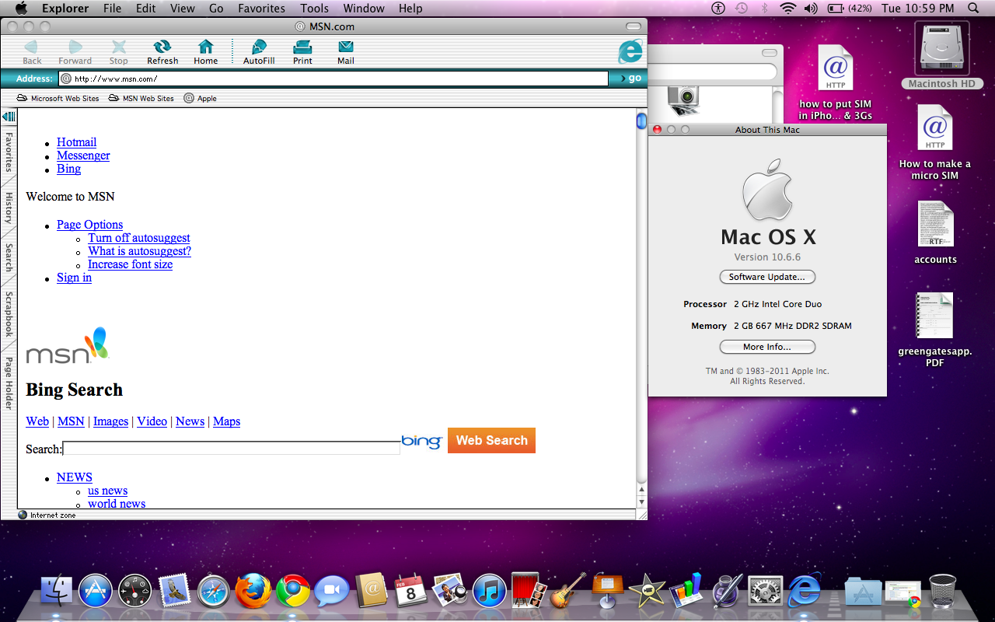Screen dimensions: 995x622
Task: Click Version 10.6.6 text
Action: (767, 257)
